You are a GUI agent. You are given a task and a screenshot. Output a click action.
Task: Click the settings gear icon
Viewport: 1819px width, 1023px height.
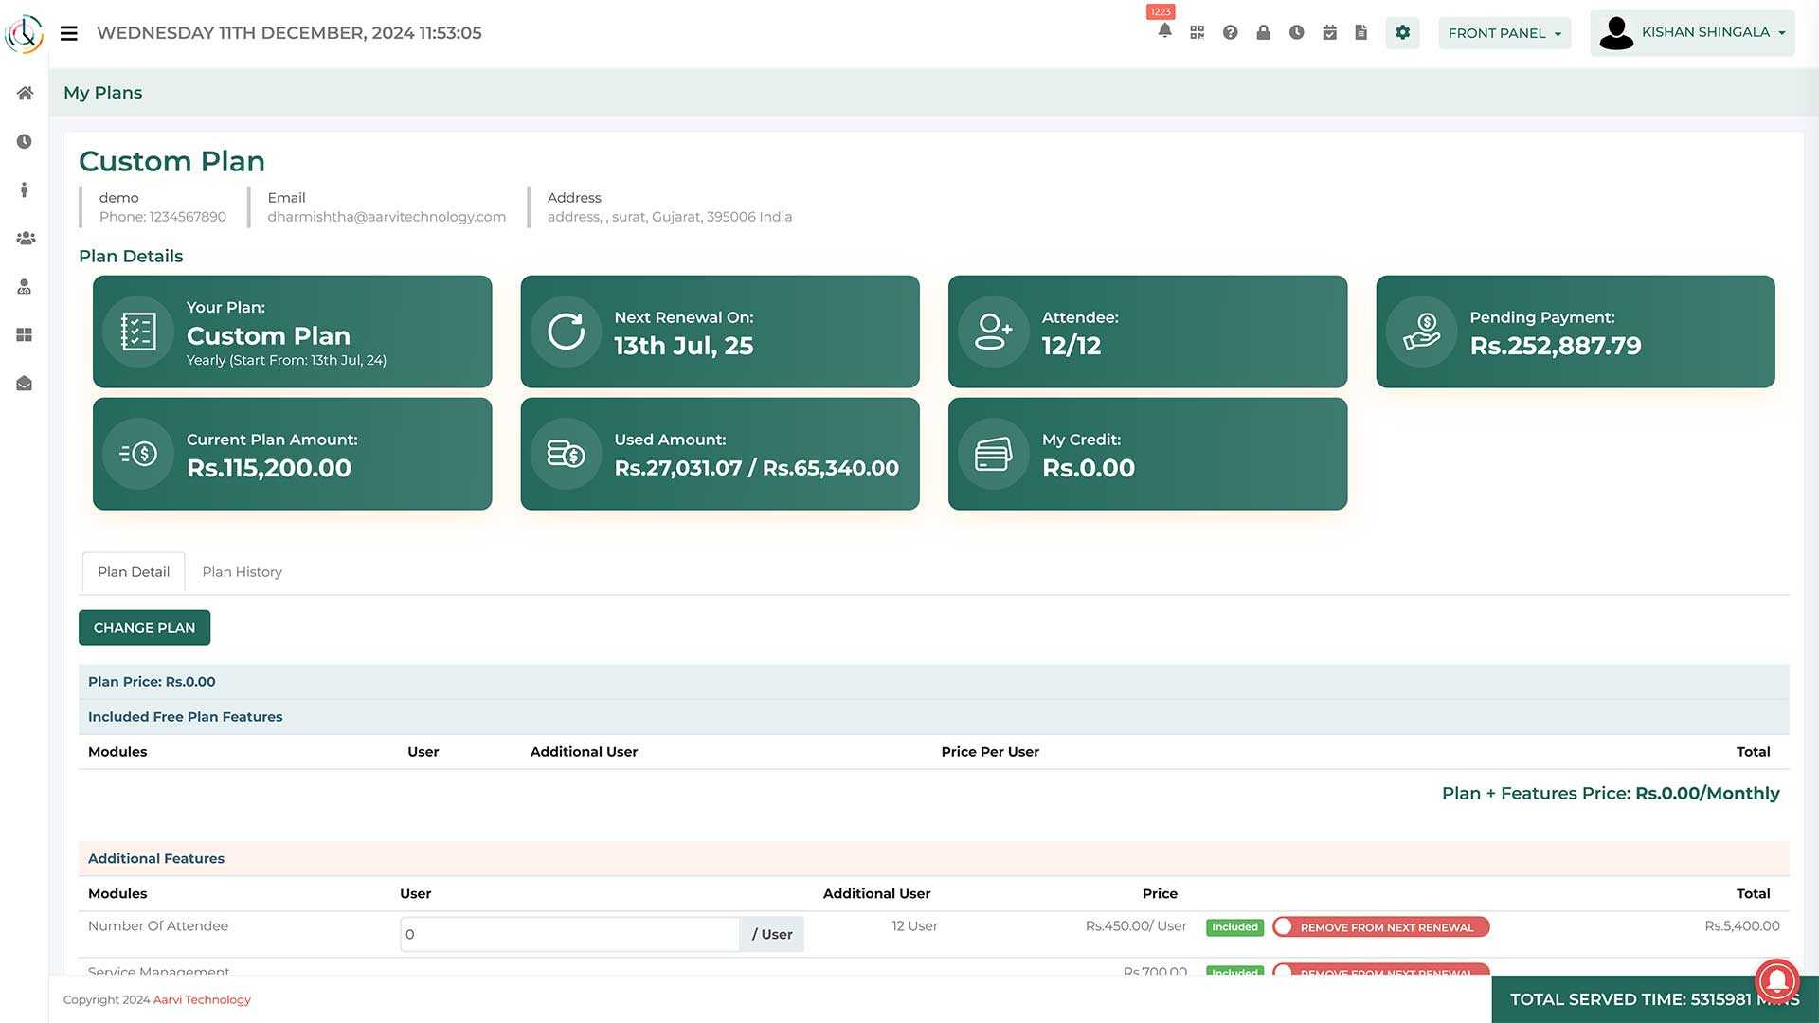pos(1402,32)
